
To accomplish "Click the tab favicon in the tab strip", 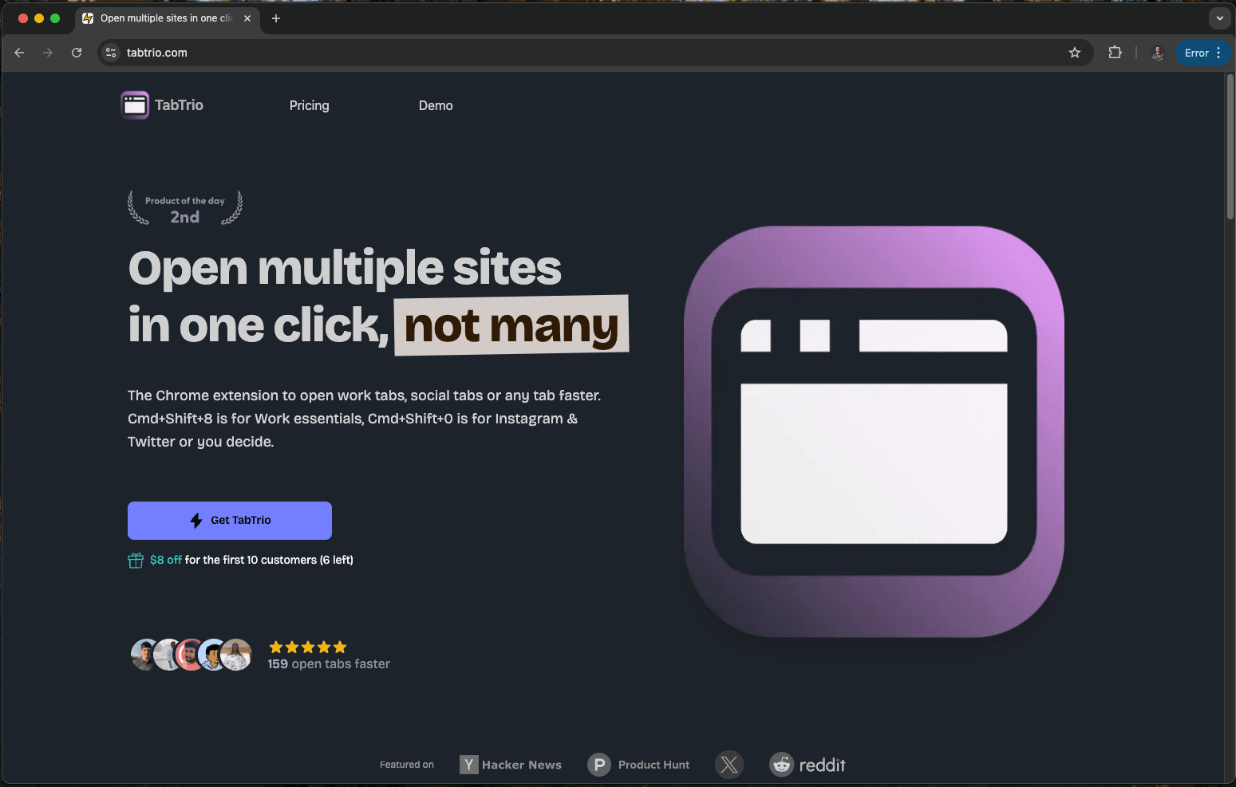I will point(88,18).
